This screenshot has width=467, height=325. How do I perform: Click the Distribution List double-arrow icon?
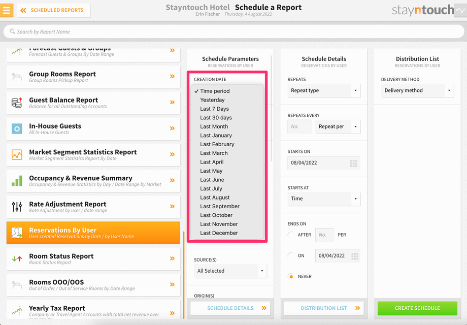point(357,308)
